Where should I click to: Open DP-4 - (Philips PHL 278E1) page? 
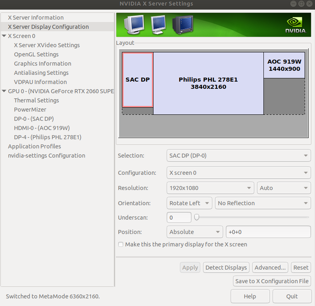(x=48, y=137)
